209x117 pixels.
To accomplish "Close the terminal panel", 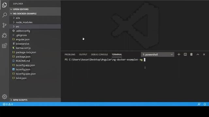I will tap(204, 54).
